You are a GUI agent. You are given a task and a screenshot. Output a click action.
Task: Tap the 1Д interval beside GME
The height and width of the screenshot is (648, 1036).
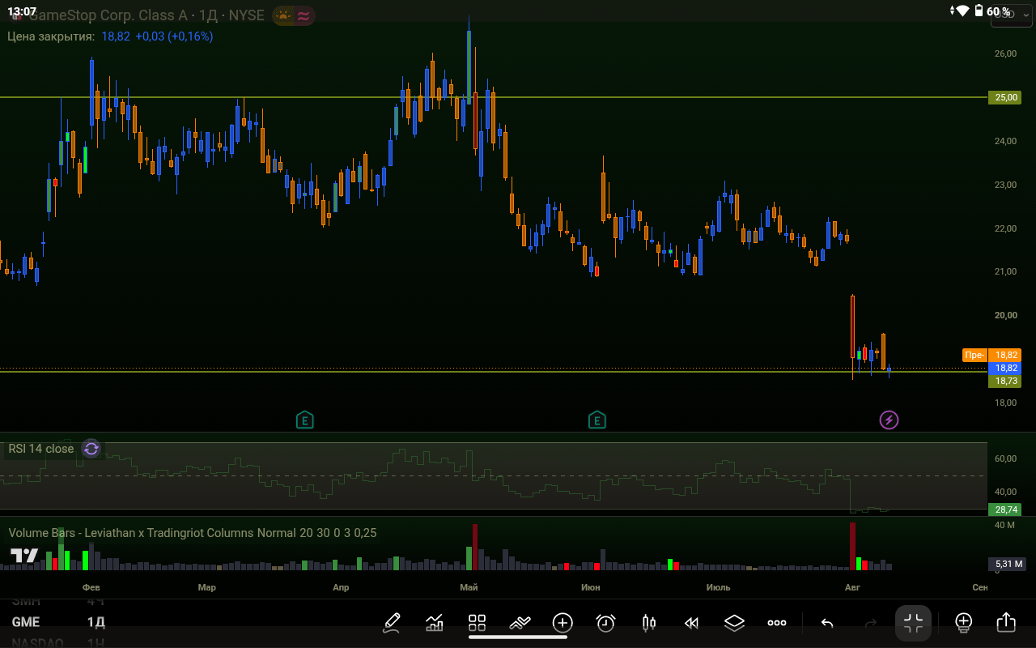pyautogui.click(x=96, y=622)
